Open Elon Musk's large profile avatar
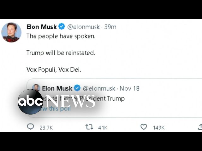Screen dimensions: 202x151 11,32
